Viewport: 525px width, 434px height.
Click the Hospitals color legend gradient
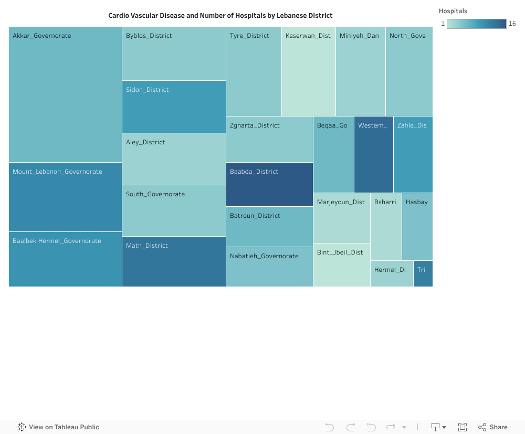[x=476, y=24]
